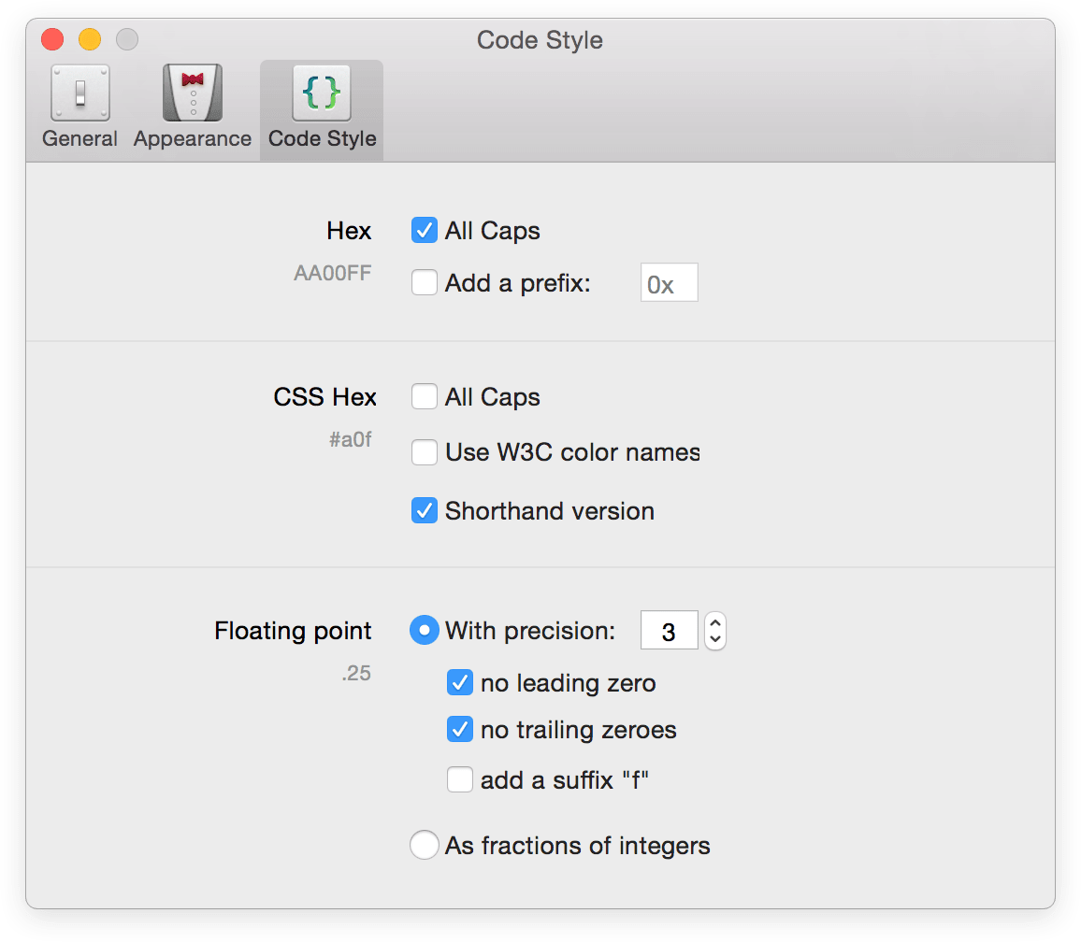The height and width of the screenshot is (942, 1081).
Task: Select As fractions of integers option
Action: [x=424, y=845]
